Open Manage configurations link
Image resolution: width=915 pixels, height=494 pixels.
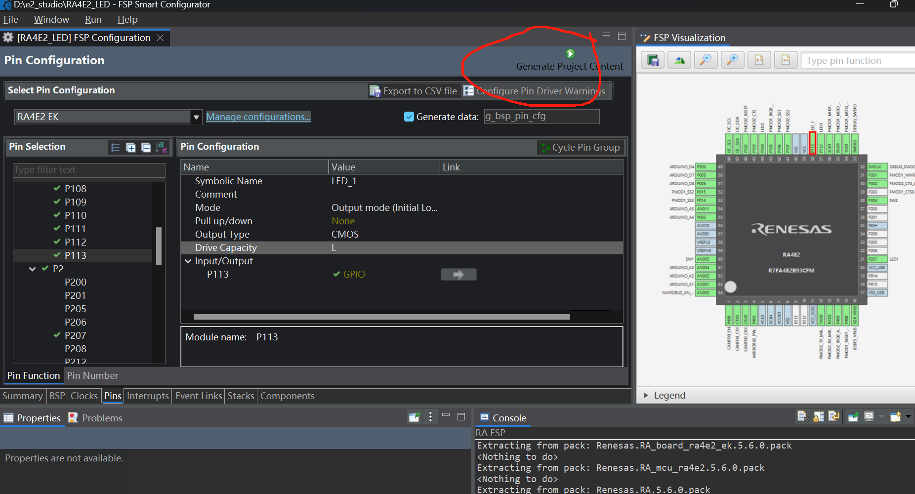pyautogui.click(x=258, y=117)
